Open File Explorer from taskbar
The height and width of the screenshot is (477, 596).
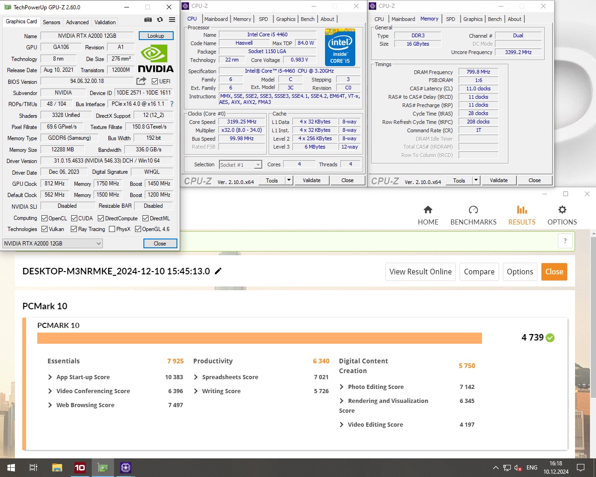point(57,468)
